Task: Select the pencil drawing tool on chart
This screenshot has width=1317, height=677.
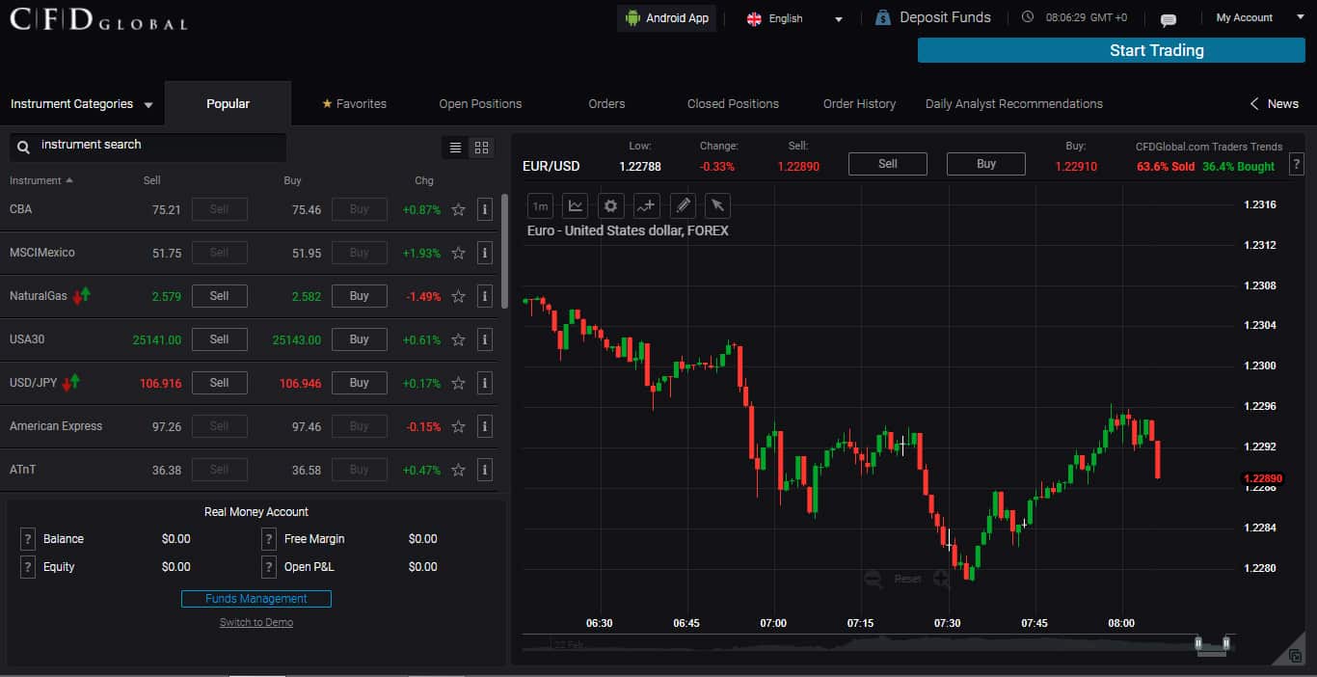Action: pos(683,205)
